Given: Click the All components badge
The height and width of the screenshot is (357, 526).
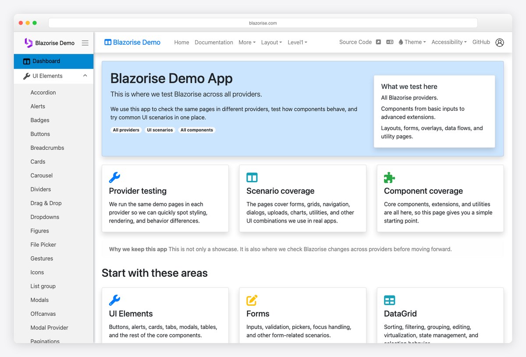Looking at the screenshot, I should point(197,130).
